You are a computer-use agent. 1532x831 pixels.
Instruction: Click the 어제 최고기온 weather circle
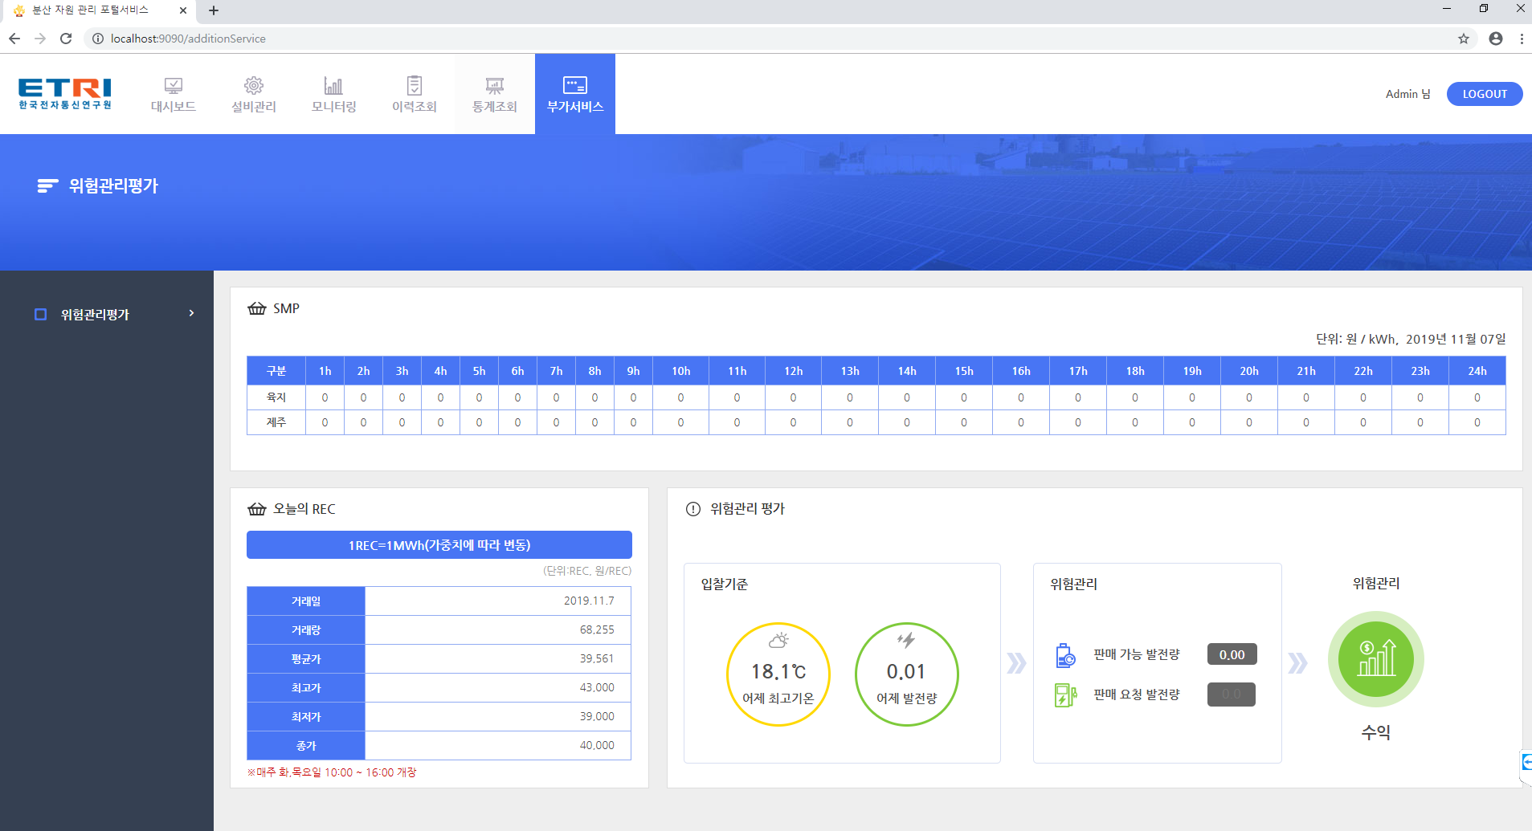pos(778,674)
